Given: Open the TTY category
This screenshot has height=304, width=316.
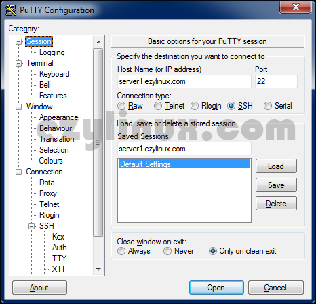Looking at the screenshot, I should [59, 259].
